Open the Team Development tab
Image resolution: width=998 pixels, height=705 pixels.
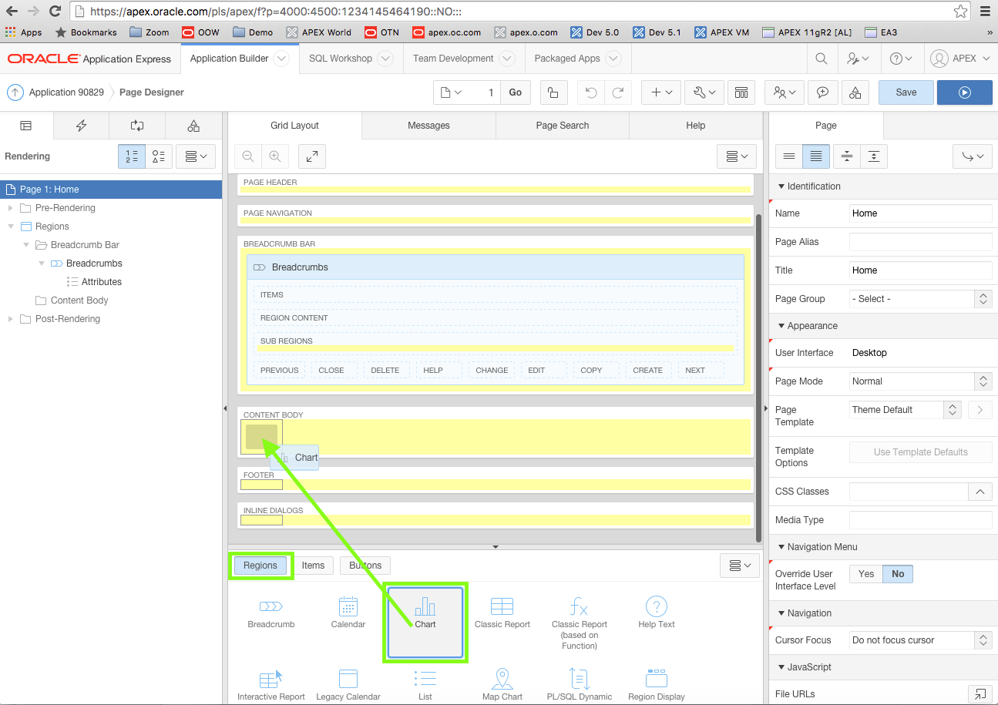(463, 59)
